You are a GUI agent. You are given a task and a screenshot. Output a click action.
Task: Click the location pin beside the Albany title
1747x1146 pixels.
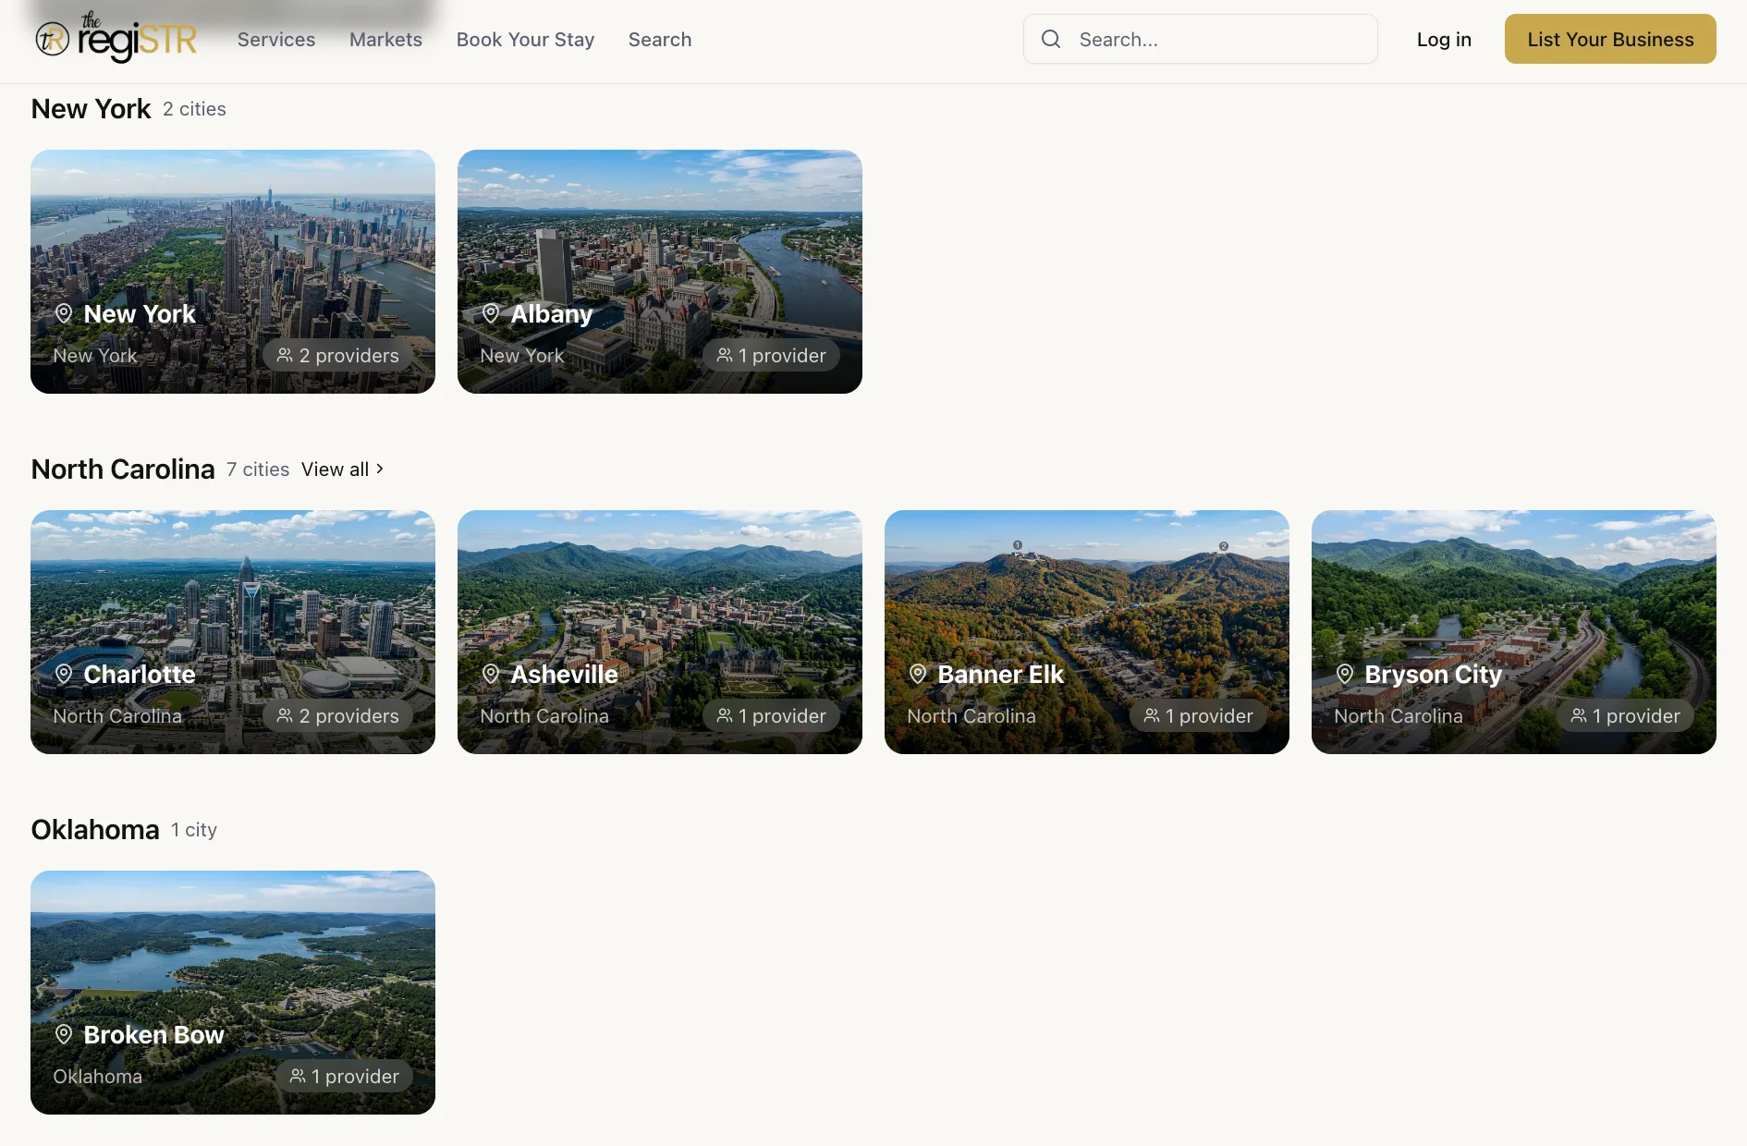491,313
